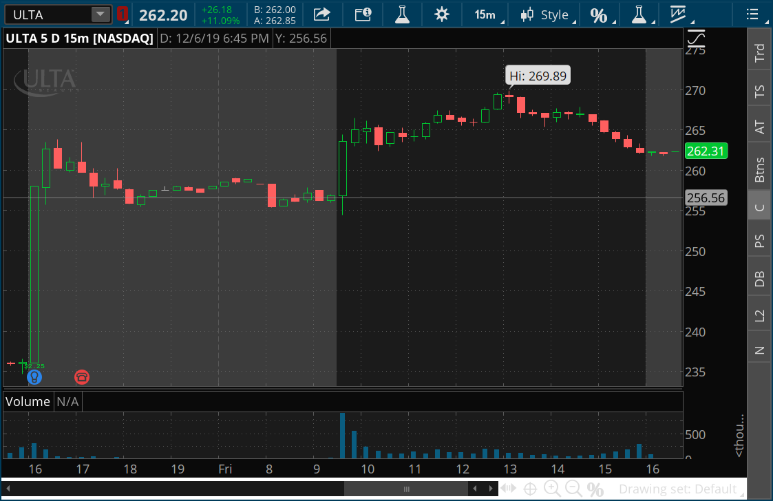Viewport: 773px width, 501px height.
Task: Click the horizontal scrollbar thumb
Action: pos(406,489)
